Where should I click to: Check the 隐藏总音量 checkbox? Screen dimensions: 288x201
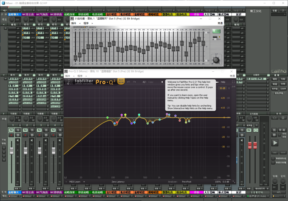[x=273, y=163]
